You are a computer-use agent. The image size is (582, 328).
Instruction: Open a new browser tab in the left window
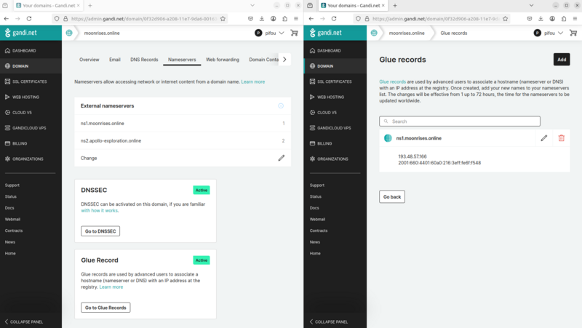[x=90, y=5]
